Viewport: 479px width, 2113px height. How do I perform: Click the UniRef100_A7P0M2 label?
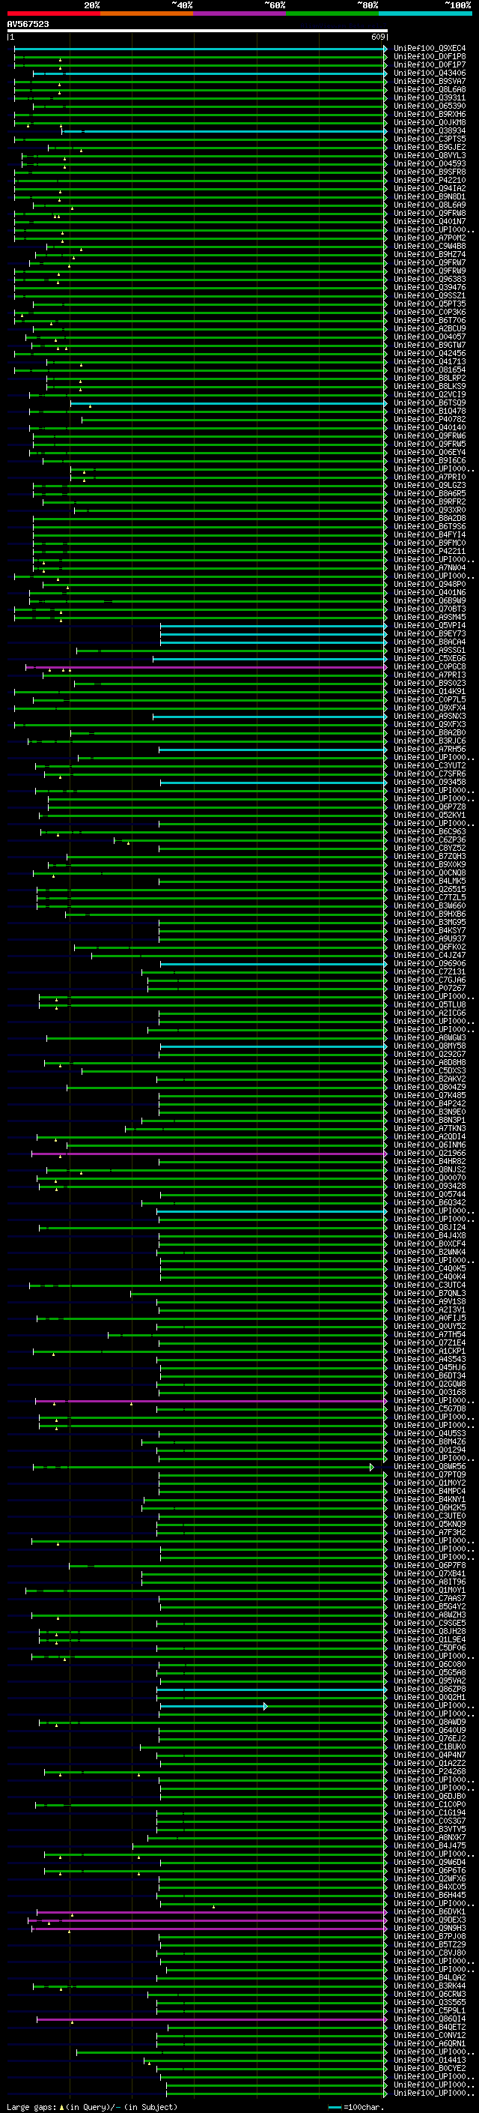(430, 238)
